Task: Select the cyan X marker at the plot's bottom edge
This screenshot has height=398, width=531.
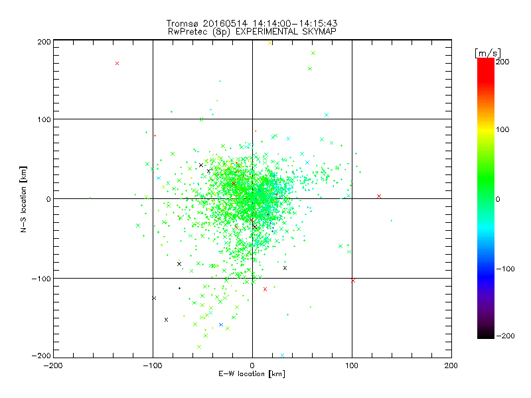Action: coord(282,356)
